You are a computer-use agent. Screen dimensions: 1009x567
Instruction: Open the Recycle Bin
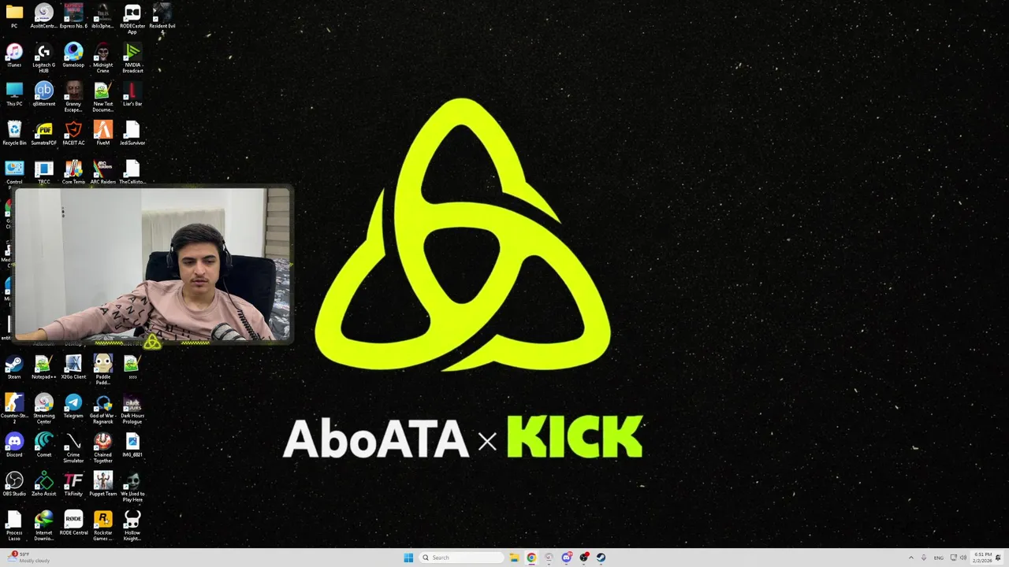point(14,133)
